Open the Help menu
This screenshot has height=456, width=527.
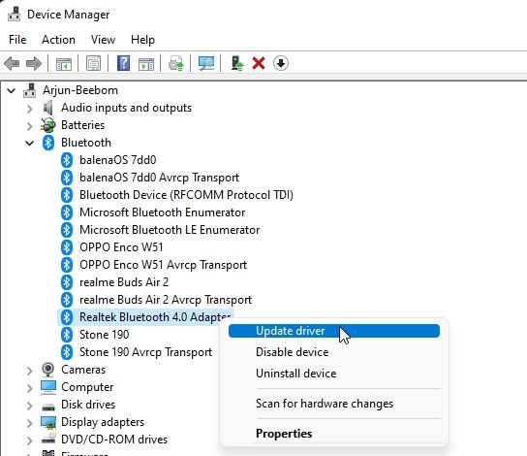coord(142,40)
